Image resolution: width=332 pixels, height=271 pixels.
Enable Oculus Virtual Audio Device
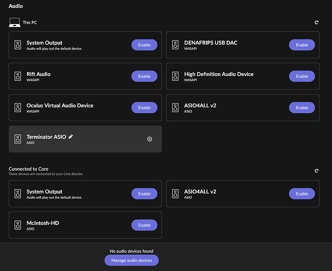click(145, 108)
